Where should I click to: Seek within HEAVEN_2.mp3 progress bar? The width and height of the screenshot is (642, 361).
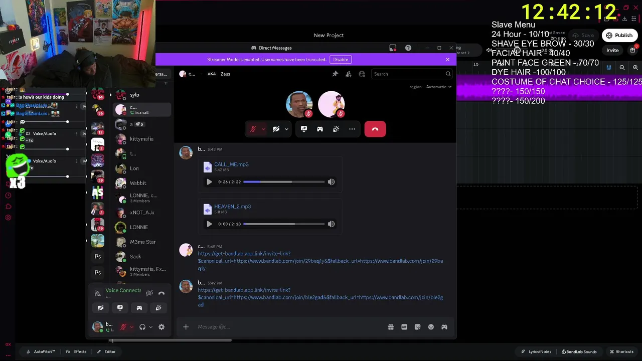tap(284, 224)
